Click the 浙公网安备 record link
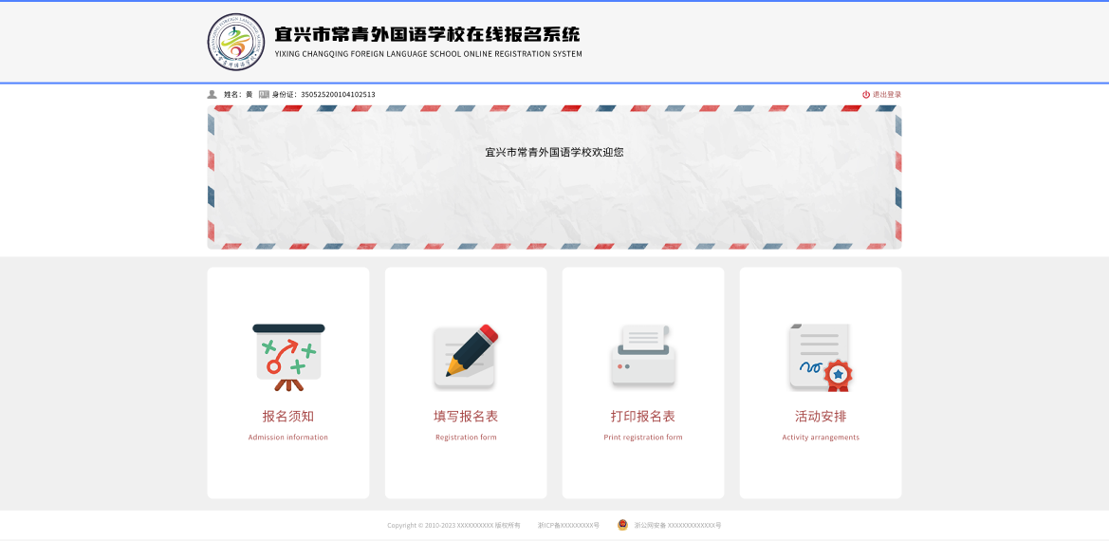The image size is (1109, 541). click(677, 526)
